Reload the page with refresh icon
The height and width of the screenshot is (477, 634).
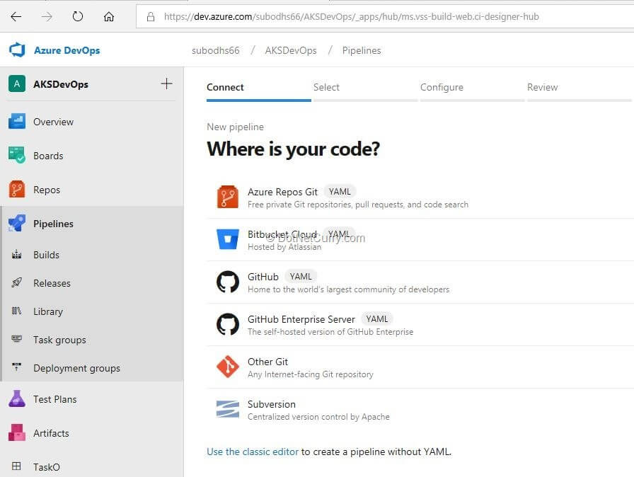click(78, 16)
